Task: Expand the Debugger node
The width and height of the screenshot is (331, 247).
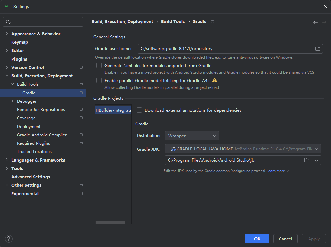Action: click(12, 101)
